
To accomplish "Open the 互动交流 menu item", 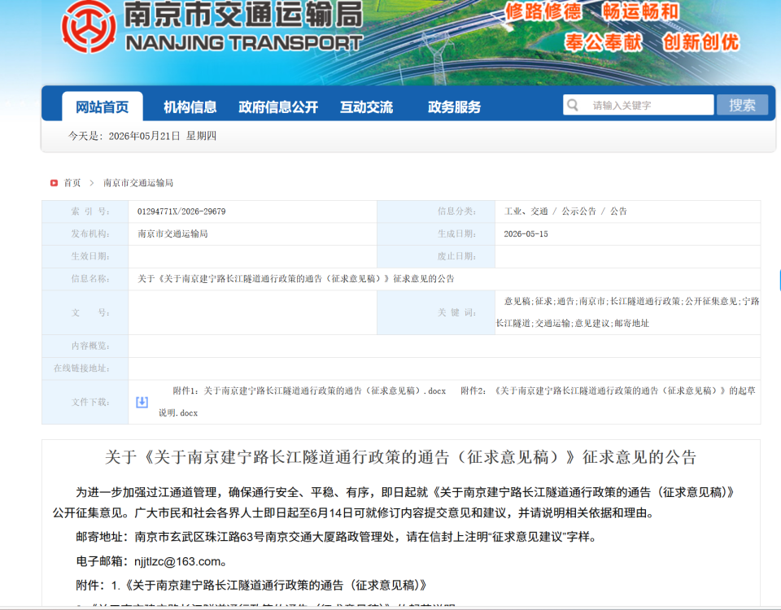I will tap(366, 107).
